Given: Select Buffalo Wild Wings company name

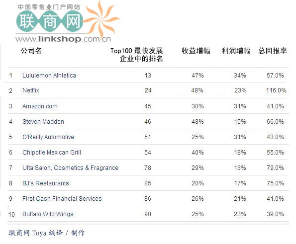Looking at the screenshot, I should point(48,214).
